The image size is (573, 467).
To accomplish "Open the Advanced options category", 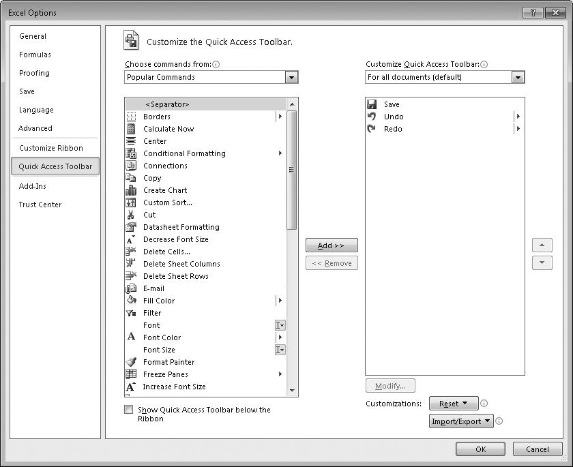I will pos(35,128).
